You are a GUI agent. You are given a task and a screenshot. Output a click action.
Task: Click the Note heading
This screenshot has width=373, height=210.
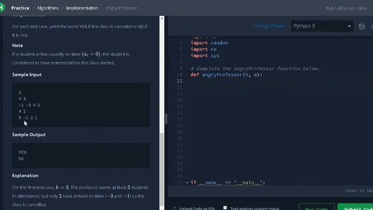pyautogui.click(x=17, y=45)
